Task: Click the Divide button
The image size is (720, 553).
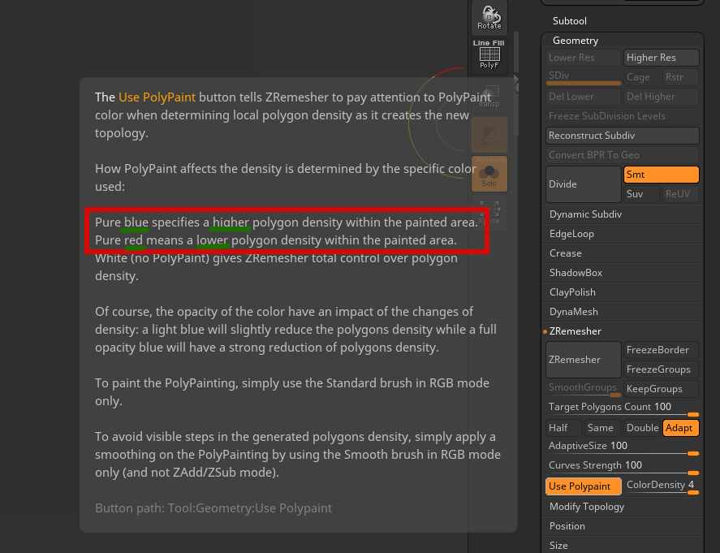Action: click(583, 184)
